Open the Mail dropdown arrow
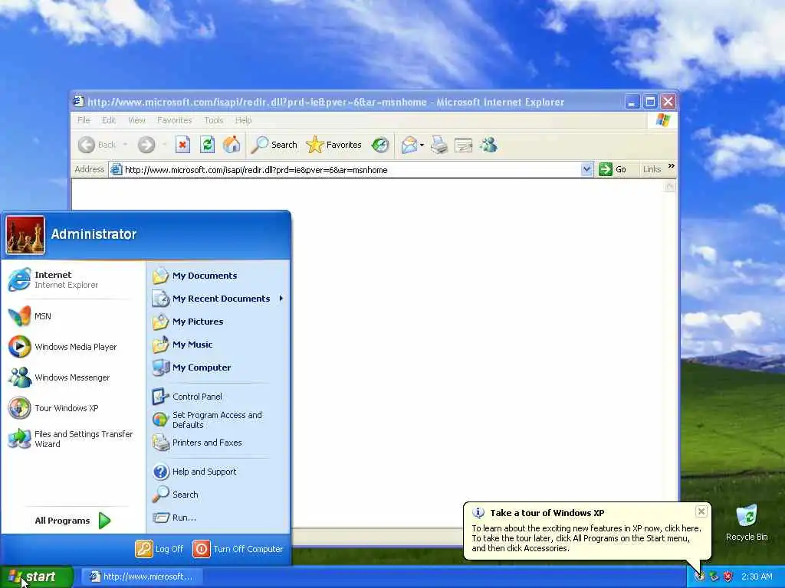Image resolution: width=785 pixels, height=588 pixels. coord(422,145)
